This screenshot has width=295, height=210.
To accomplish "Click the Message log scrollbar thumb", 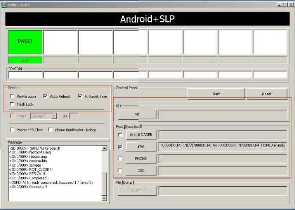I will click(104, 183).
